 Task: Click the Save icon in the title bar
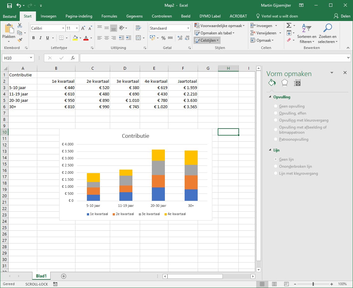(9, 5)
